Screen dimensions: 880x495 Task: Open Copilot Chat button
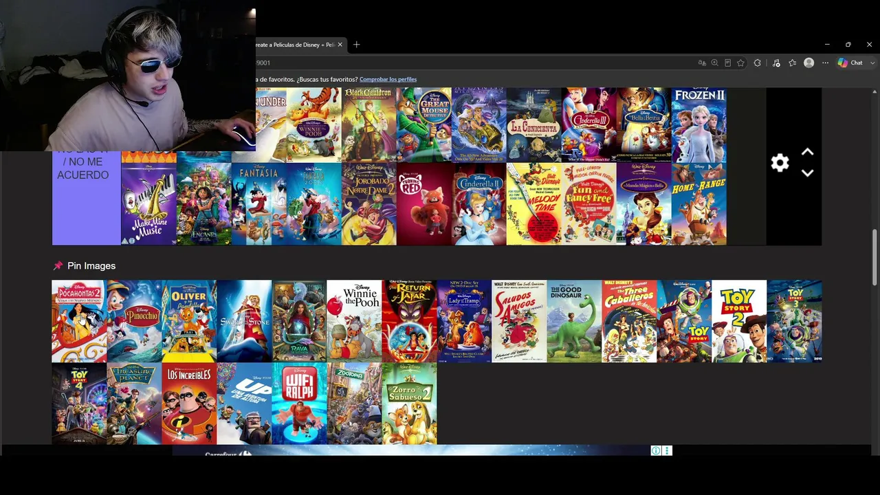[x=850, y=63]
